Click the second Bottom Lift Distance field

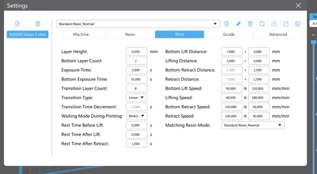(259, 52)
